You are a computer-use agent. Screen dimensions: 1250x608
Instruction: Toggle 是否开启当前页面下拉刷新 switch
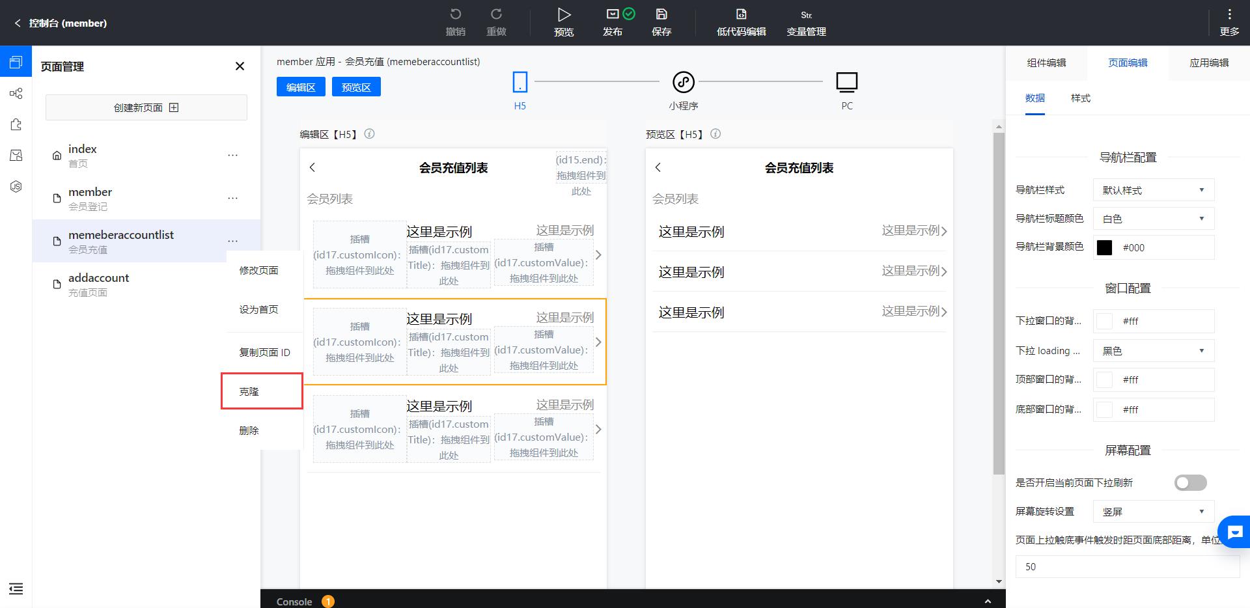click(1190, 482)
